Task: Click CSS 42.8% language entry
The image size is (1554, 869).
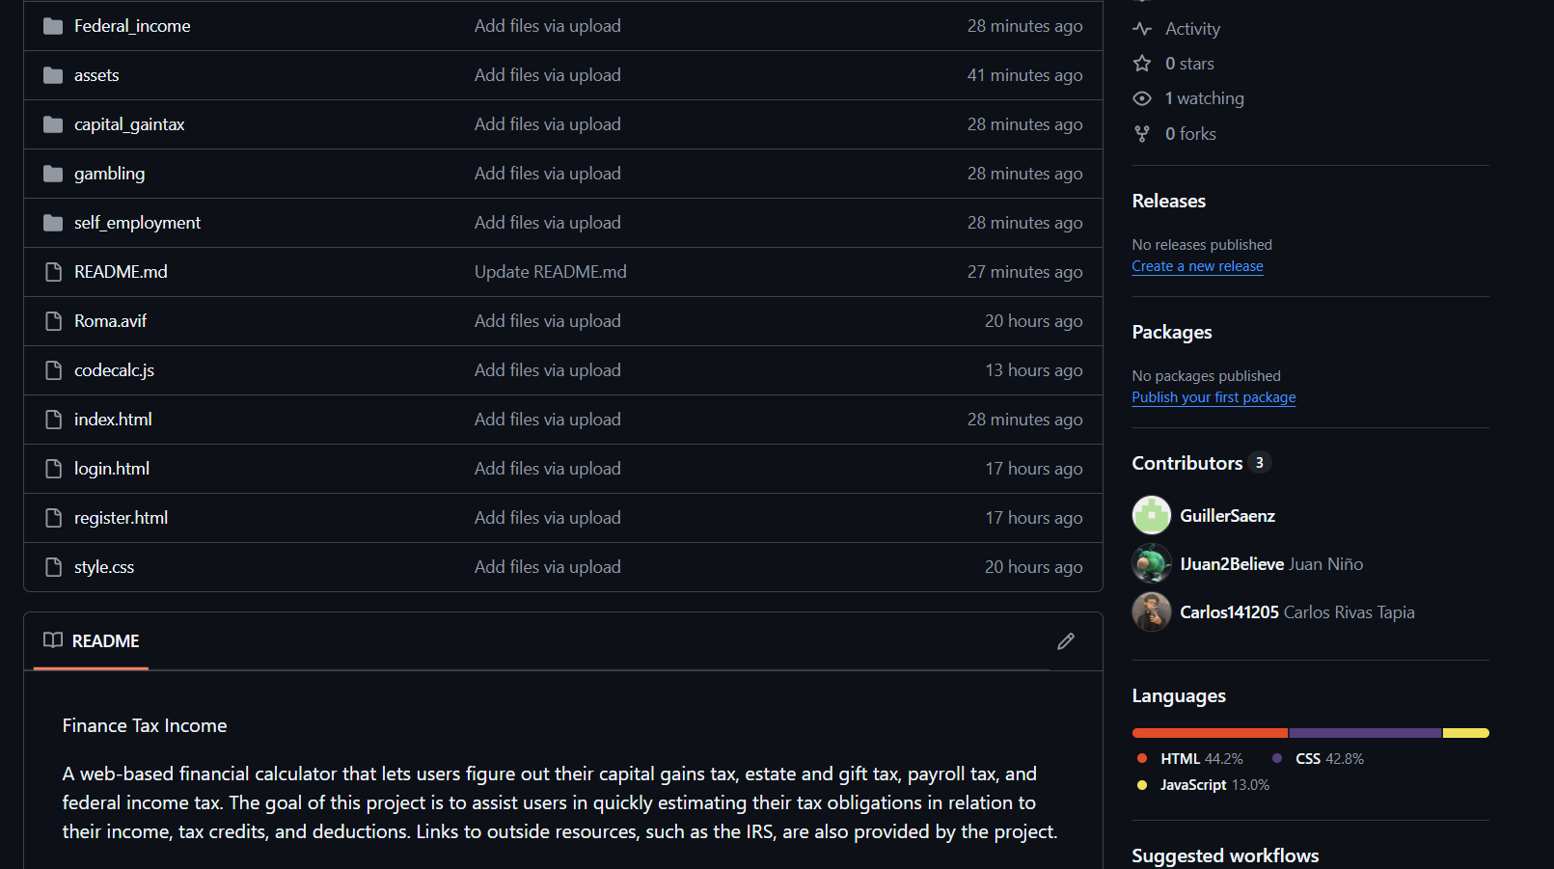Action: click(1318, 759)
